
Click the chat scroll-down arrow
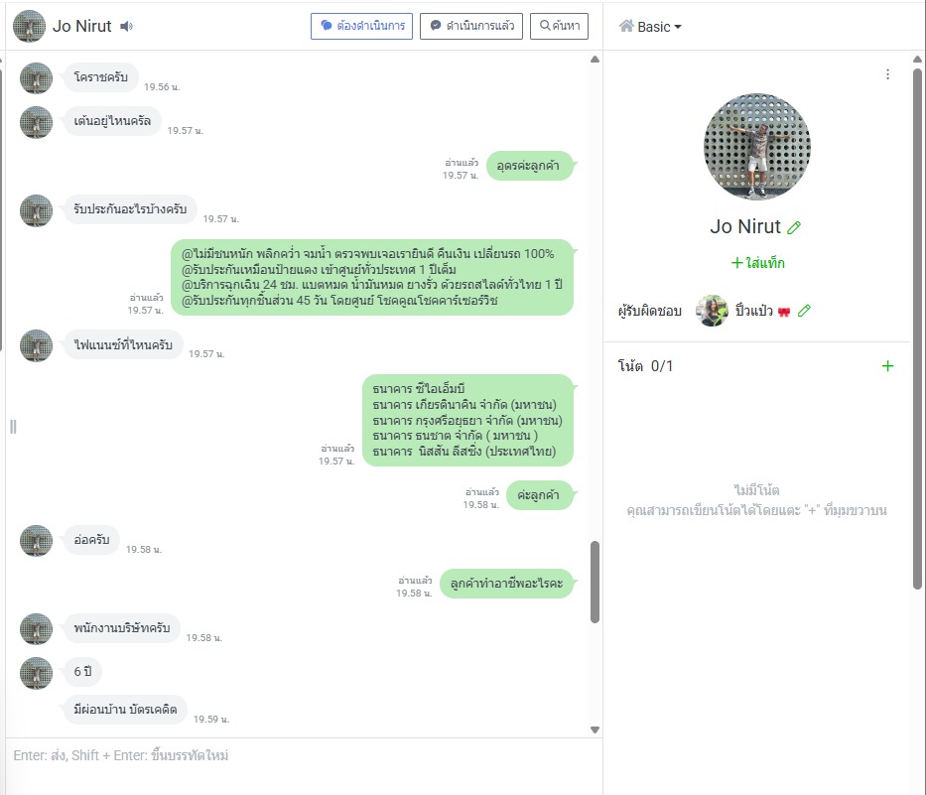(595, 730)
